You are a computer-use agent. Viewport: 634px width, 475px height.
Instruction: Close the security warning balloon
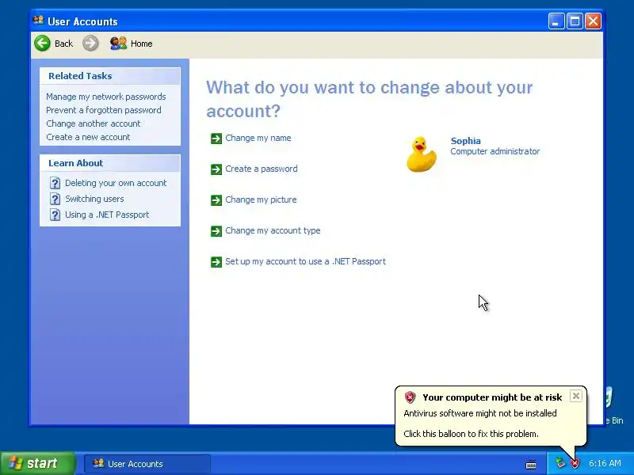pyautogui.click(x=576, y=396)
